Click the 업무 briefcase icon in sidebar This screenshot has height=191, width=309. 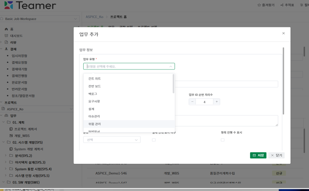[x=6, y=115]
